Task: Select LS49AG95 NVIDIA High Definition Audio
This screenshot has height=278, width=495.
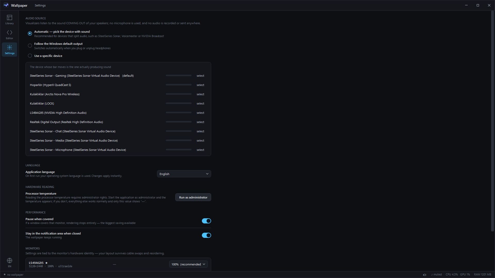Action: pos(200,113)
